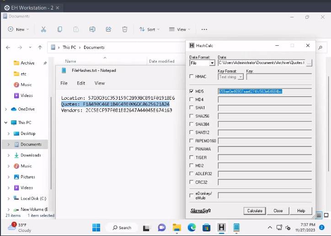Viewport: 331px width, 236px height.
Task: Click the MD5 hash result field
Action: click(264, 91)
